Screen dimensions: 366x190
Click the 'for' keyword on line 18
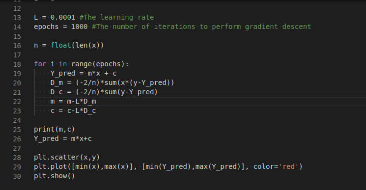(x=40, y=64)
